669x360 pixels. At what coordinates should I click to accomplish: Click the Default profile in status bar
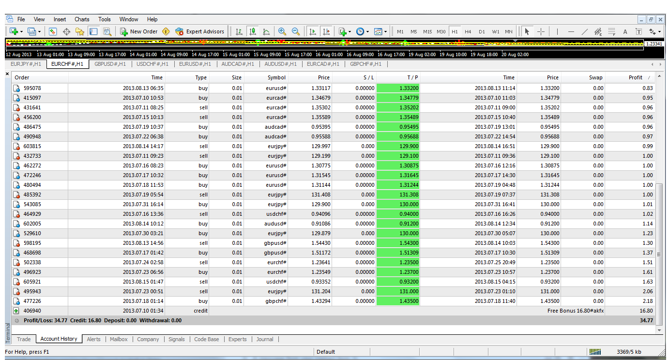point(326,352)
